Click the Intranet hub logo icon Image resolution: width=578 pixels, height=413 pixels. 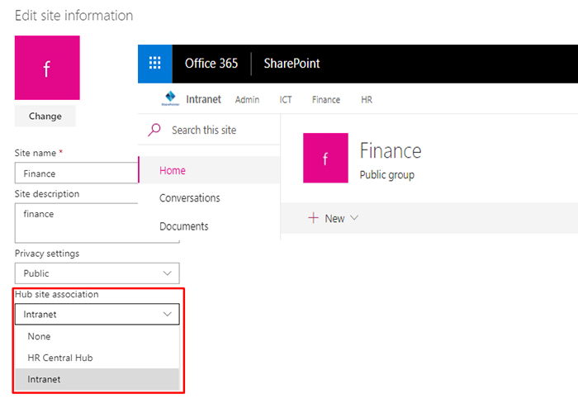point(170,98)
